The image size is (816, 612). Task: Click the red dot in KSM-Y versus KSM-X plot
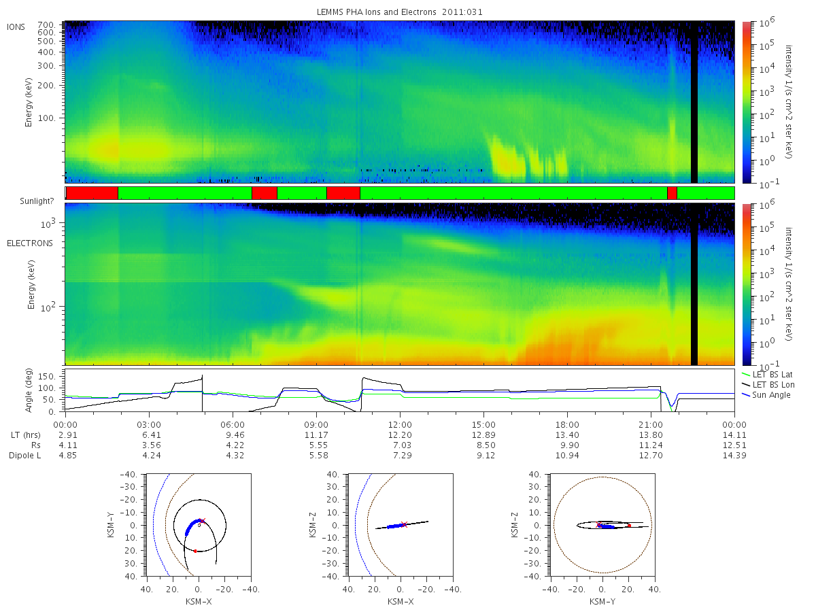click(x=195, y=551)
